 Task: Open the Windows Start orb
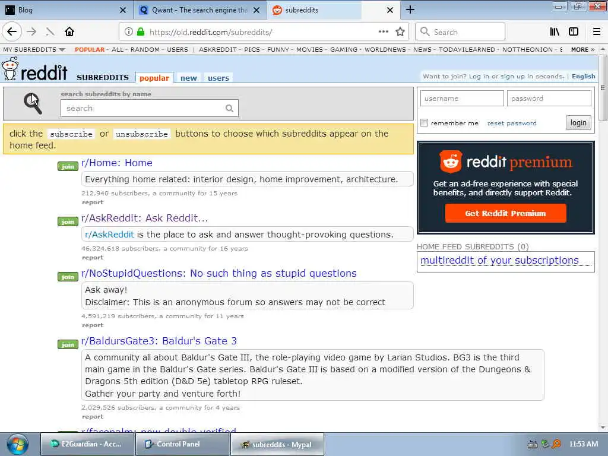tap(17, 444)
